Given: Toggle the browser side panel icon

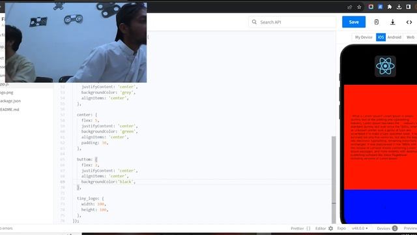Looking at the screenshot, I should [x=409, y=7].
